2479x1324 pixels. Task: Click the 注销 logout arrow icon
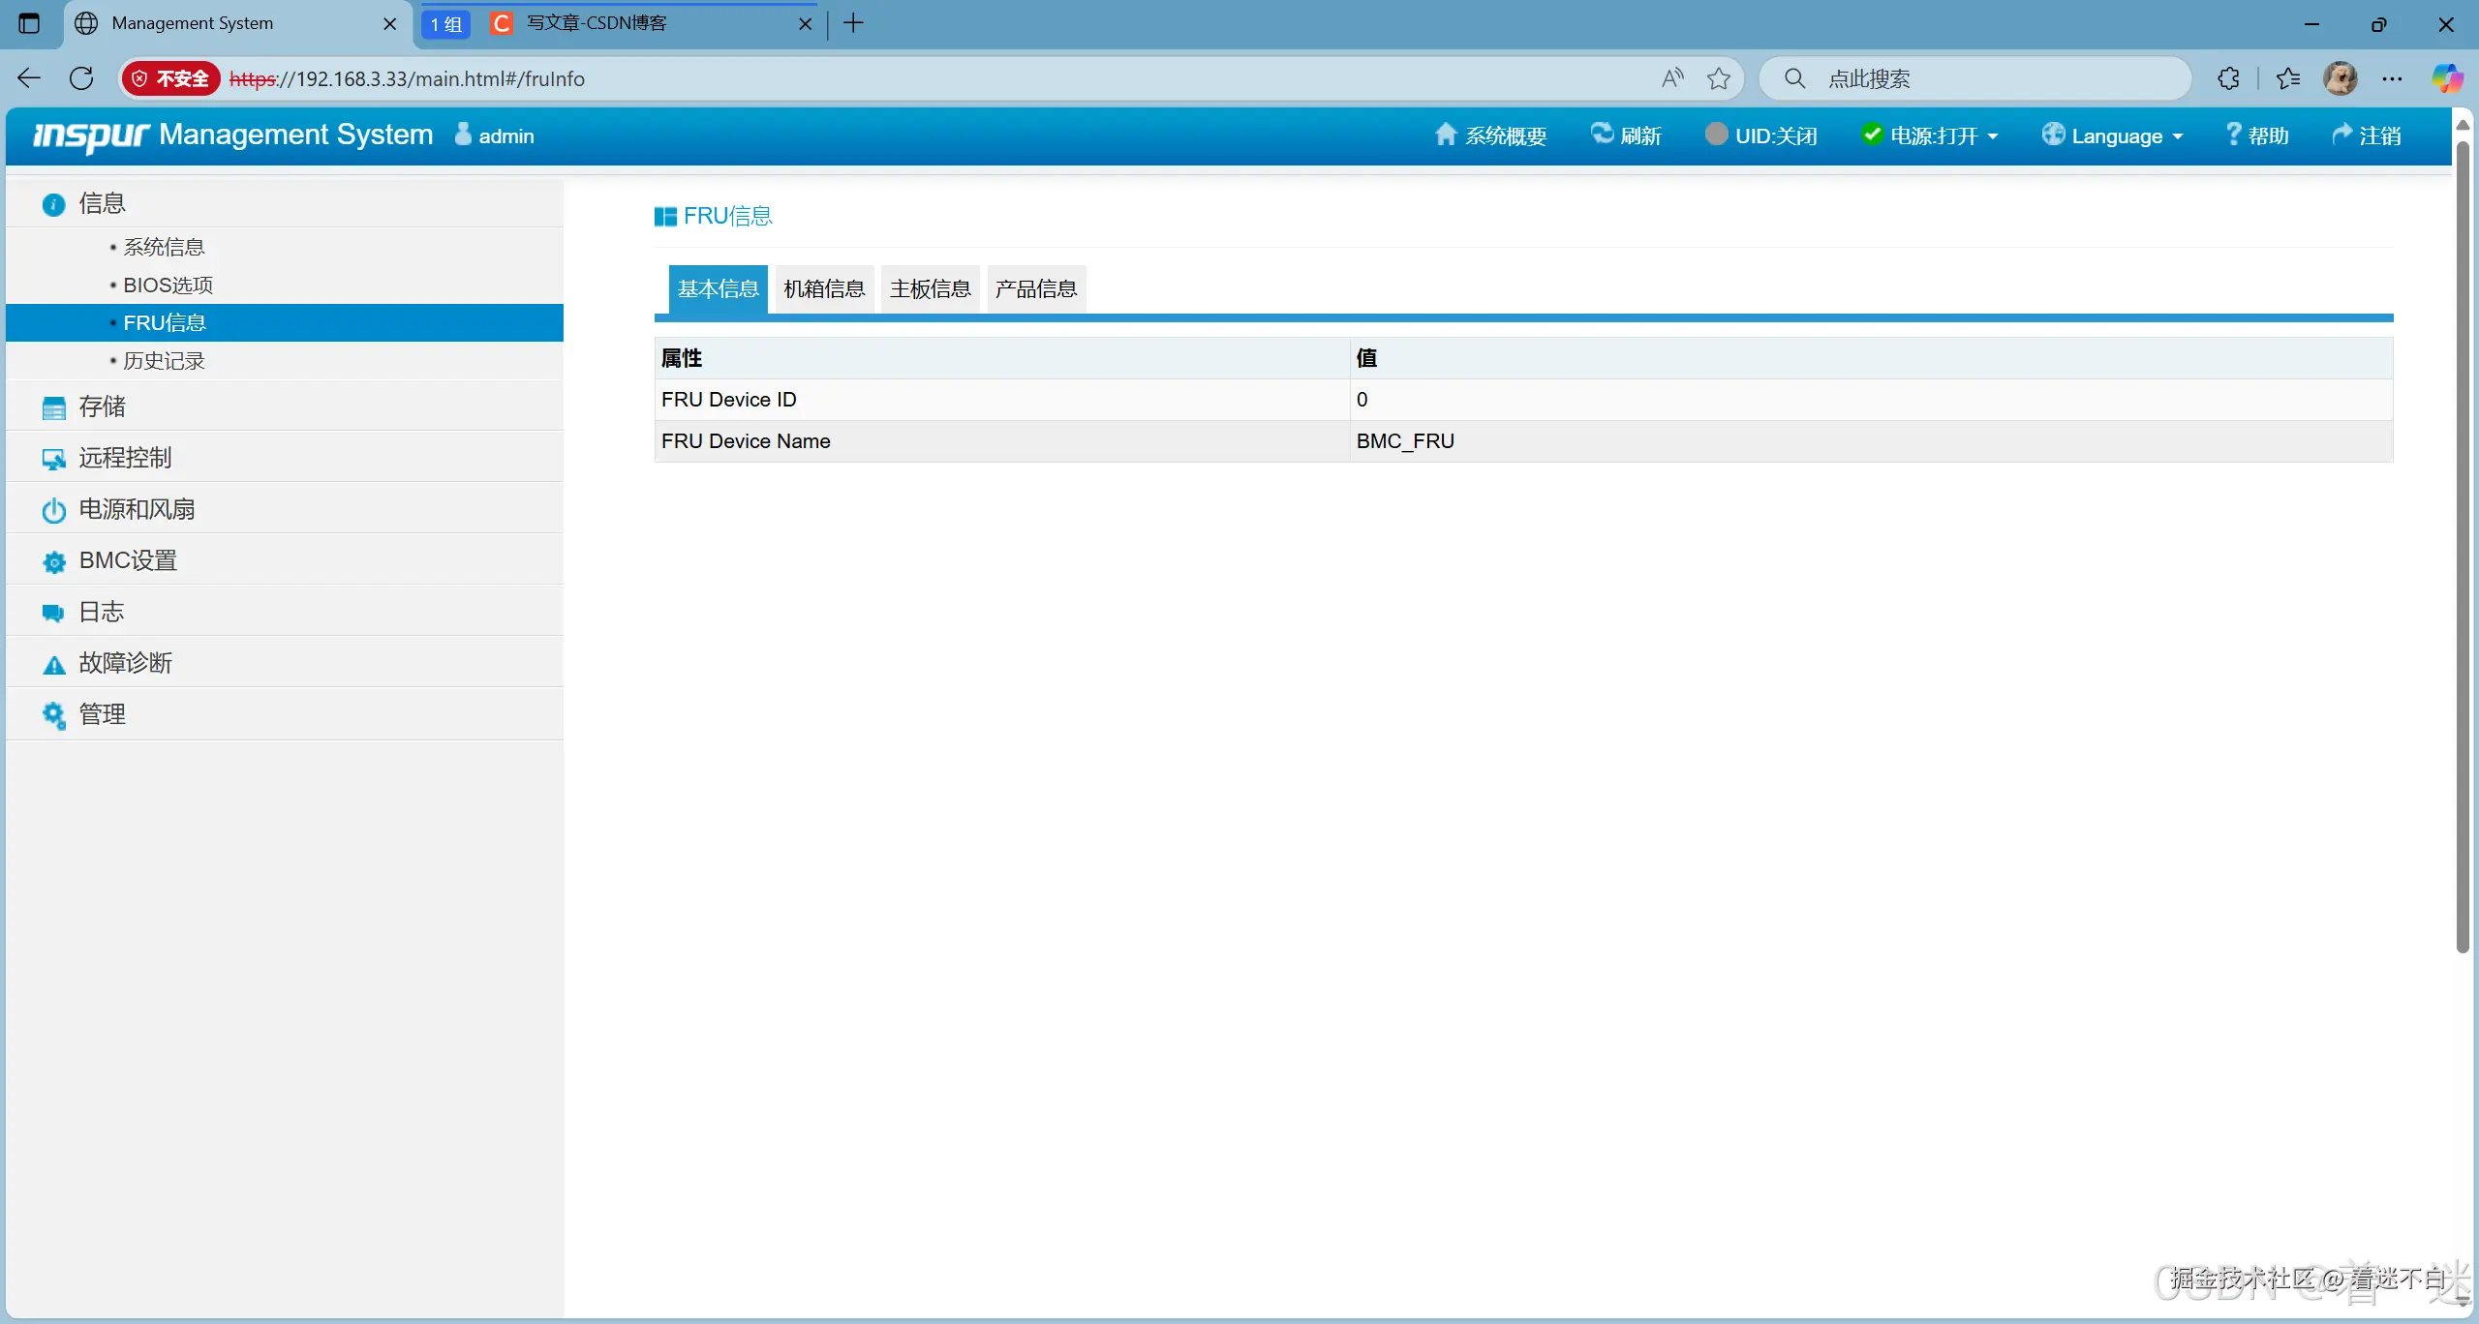tap(2341, 134)
